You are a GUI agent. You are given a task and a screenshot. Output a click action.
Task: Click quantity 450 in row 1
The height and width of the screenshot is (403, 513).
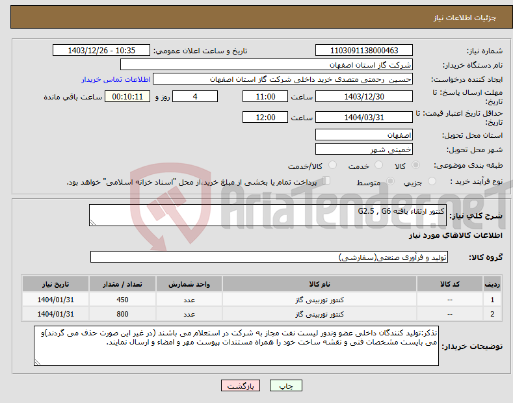coord(122,300)
